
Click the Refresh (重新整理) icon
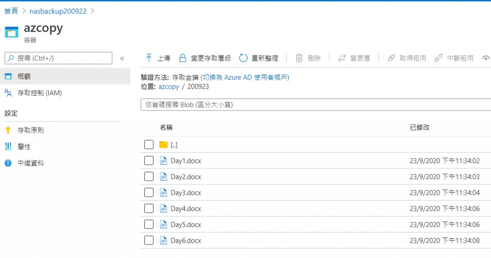243,58
